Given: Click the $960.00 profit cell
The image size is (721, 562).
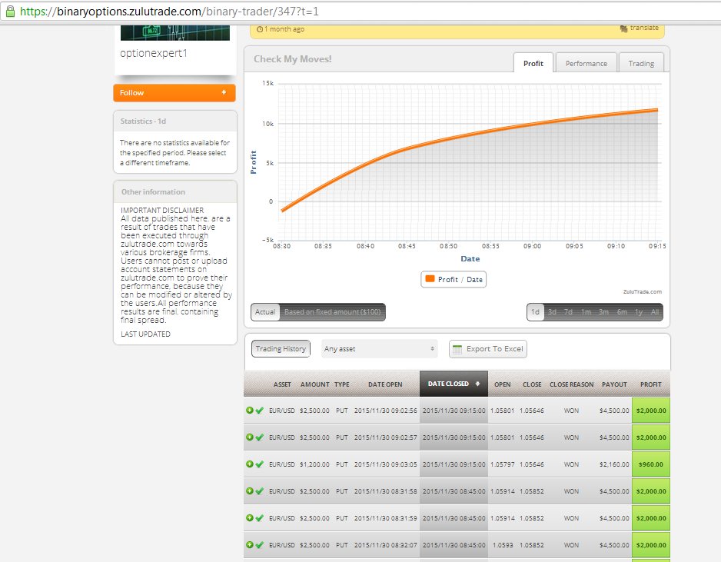Looking at the screenshot, I should 651,464.
